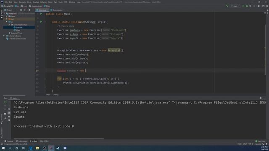Run the Main class via gutter arrow
The image size is (269, 151).
coord(41,14)
